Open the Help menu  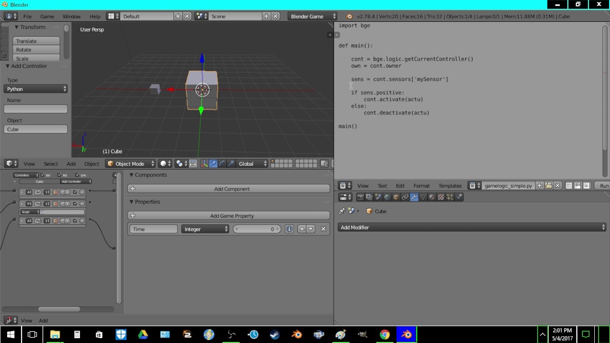[x=95, y=16]
